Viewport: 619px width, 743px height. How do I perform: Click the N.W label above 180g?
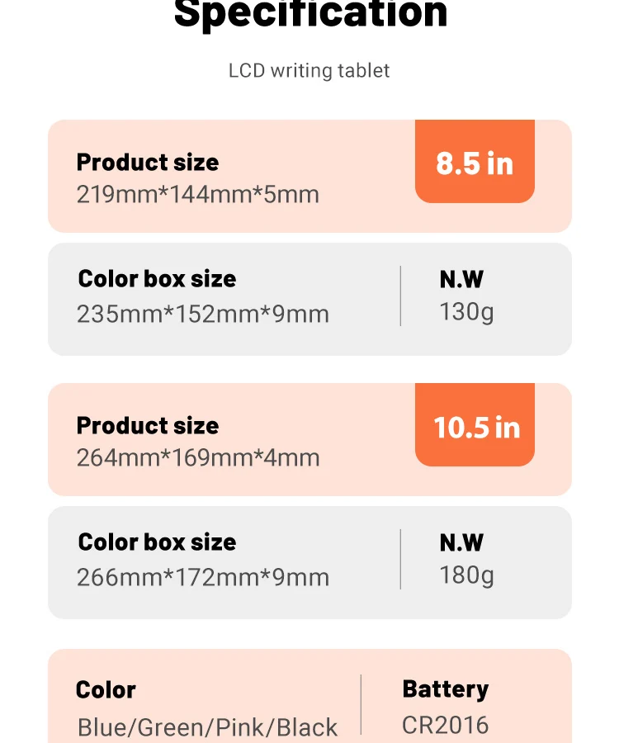pyautogui.click(x=461, y=542)
